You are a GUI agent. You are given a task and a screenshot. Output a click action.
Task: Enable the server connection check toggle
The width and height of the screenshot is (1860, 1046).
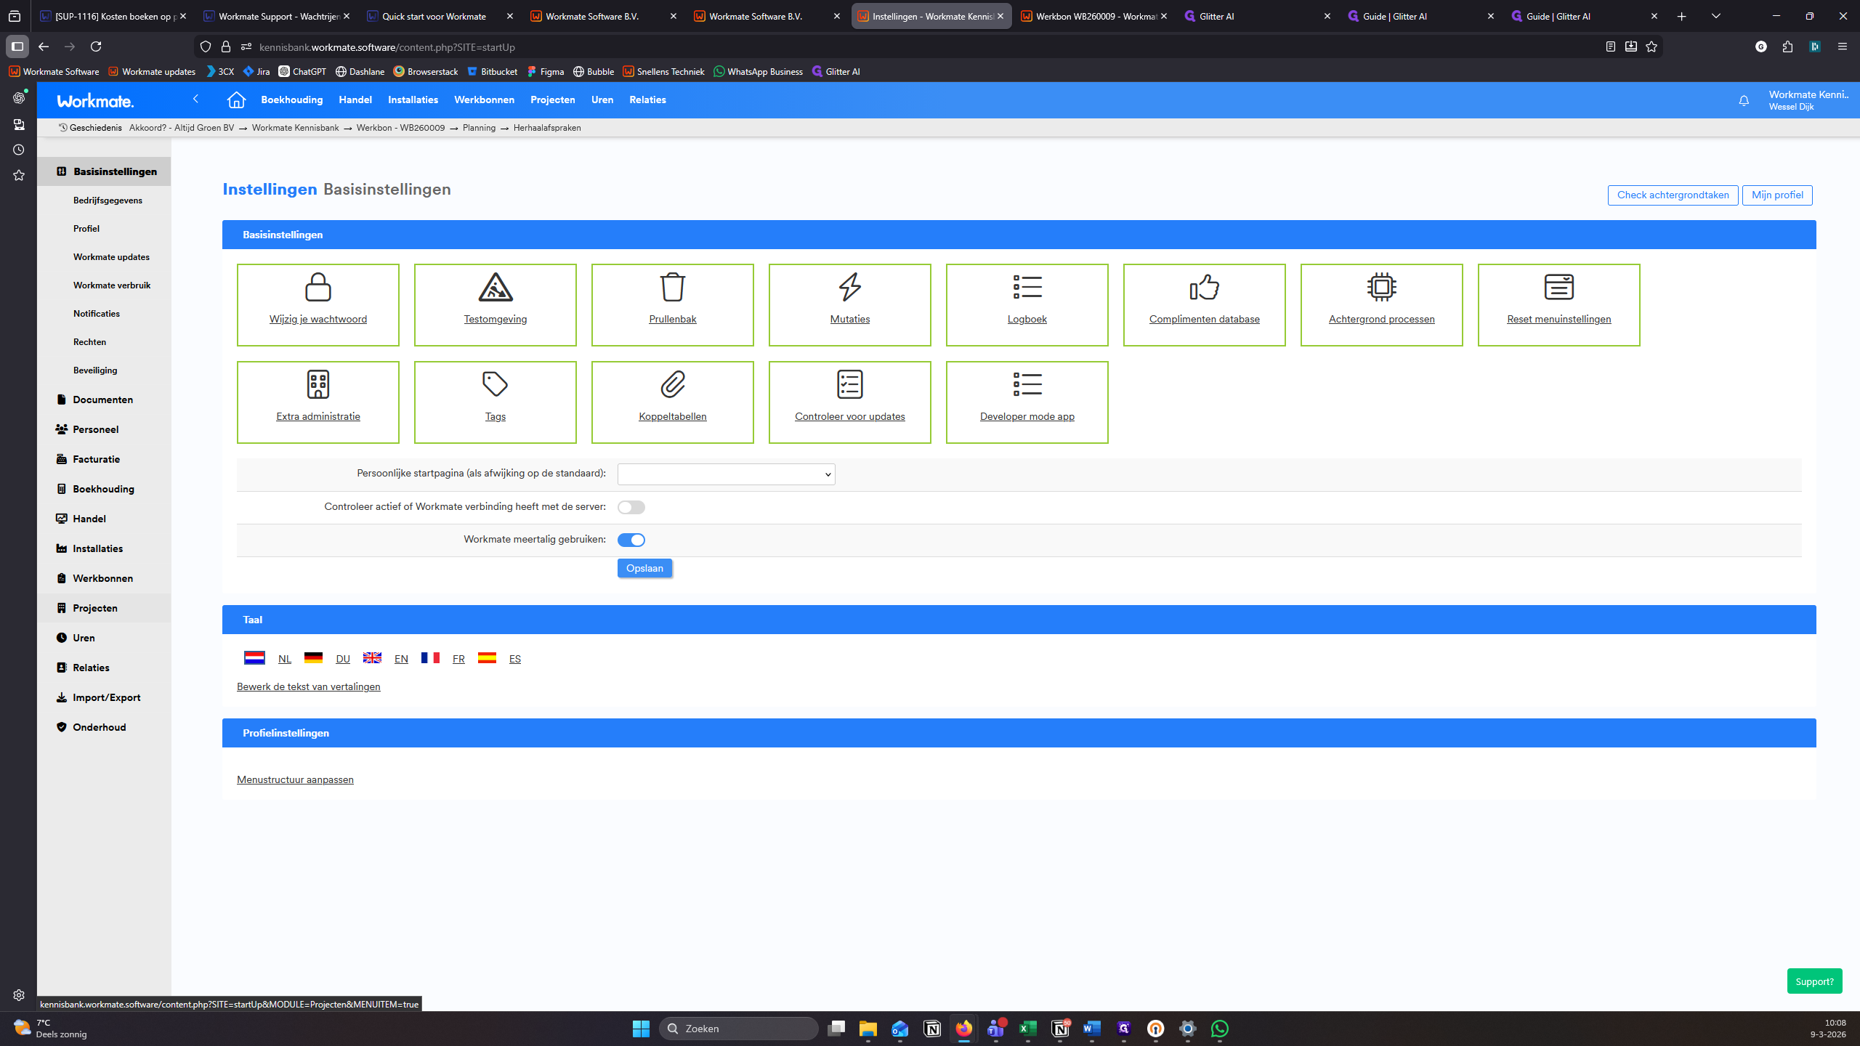click(x=631, y=507)
